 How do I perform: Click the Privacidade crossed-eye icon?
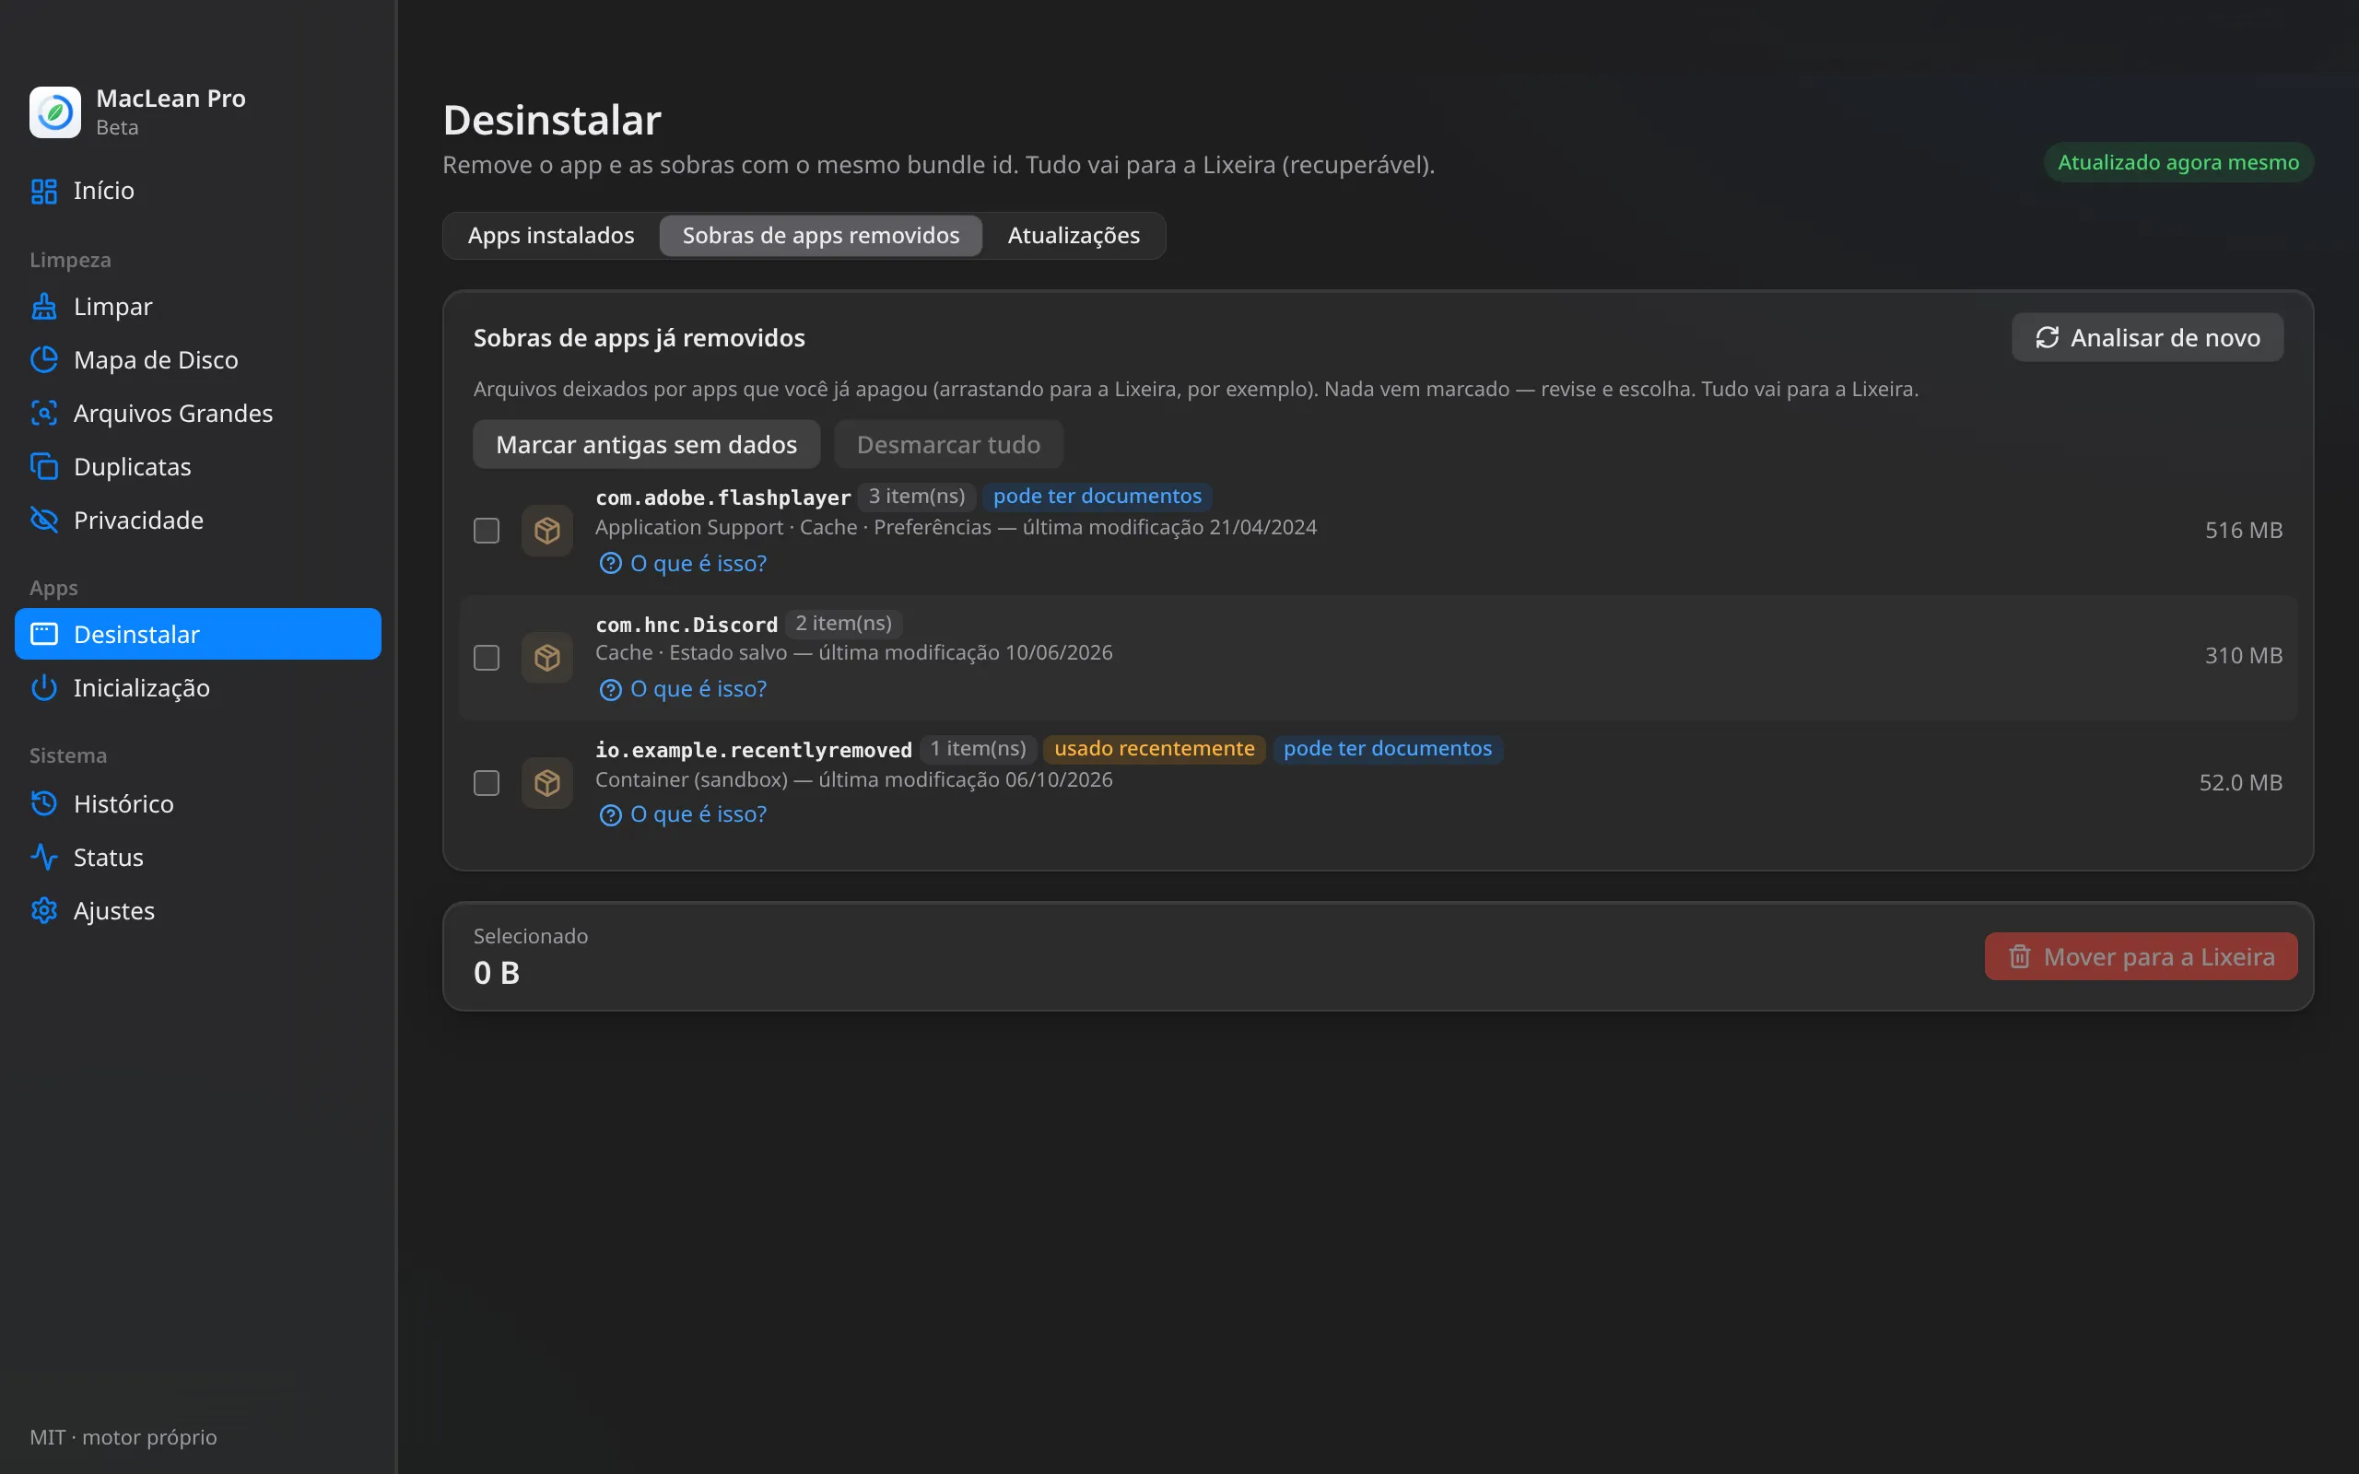point(44,520)
